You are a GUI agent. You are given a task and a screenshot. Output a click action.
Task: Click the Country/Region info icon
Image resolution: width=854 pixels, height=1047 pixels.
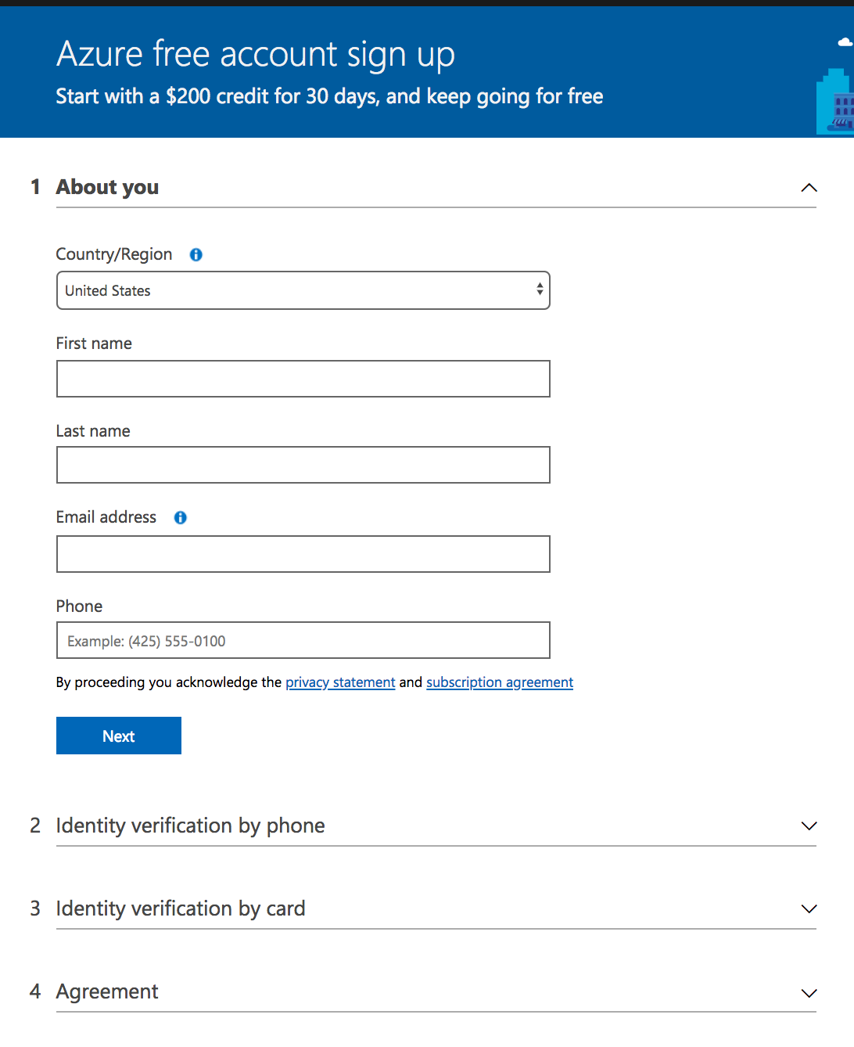point(195,254)
